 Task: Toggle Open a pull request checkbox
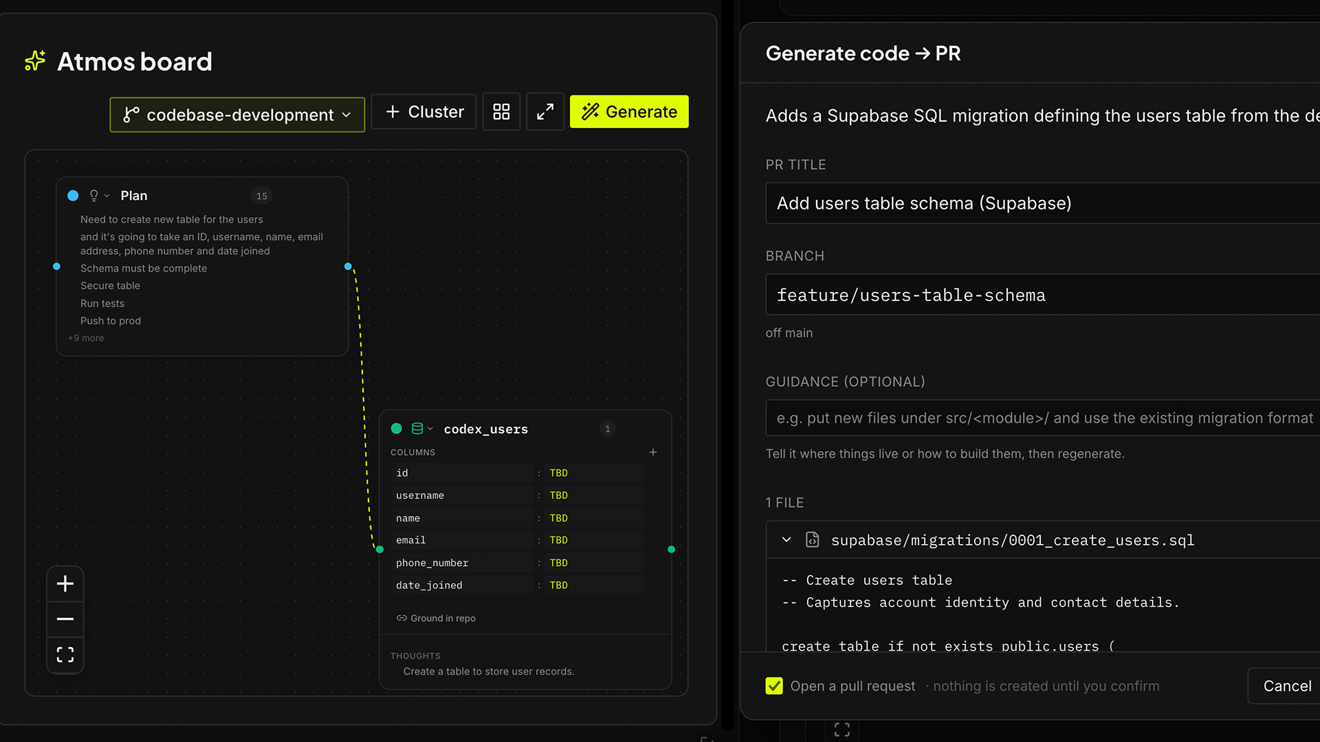[774, 686]
